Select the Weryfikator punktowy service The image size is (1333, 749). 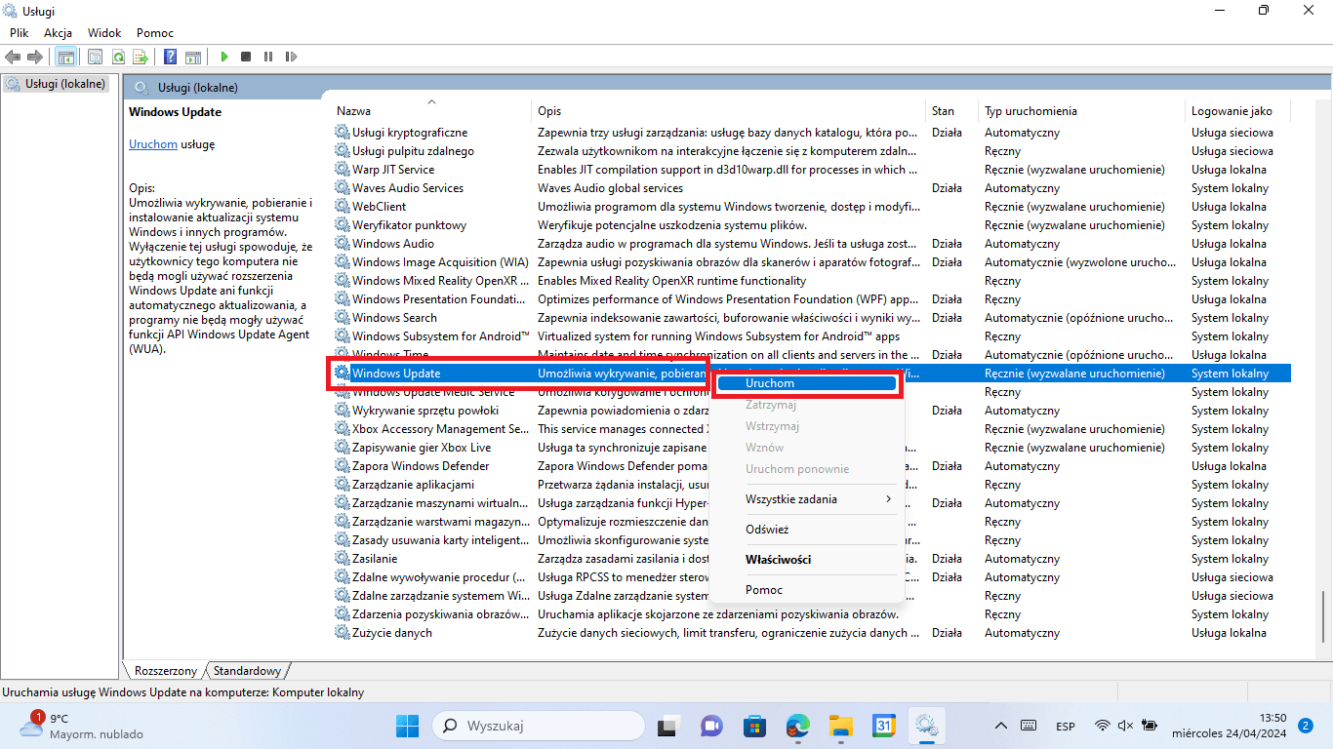point(811,225)
